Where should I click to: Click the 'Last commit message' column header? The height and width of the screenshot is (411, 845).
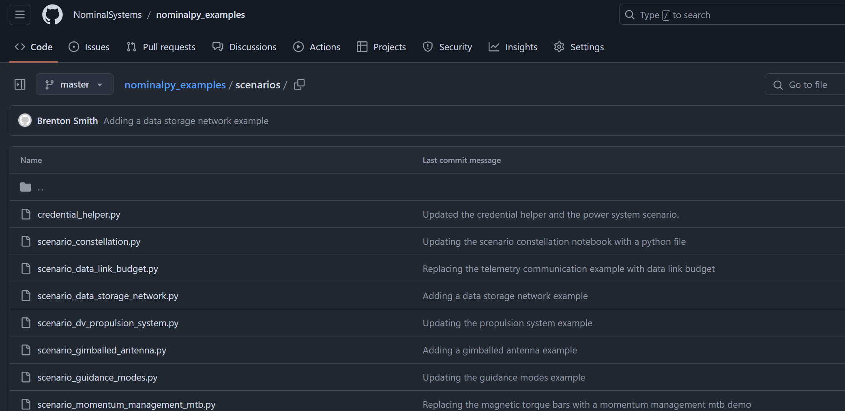(x=462, y=160)
